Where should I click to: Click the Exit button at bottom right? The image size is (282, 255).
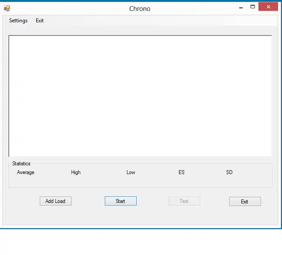245,201
